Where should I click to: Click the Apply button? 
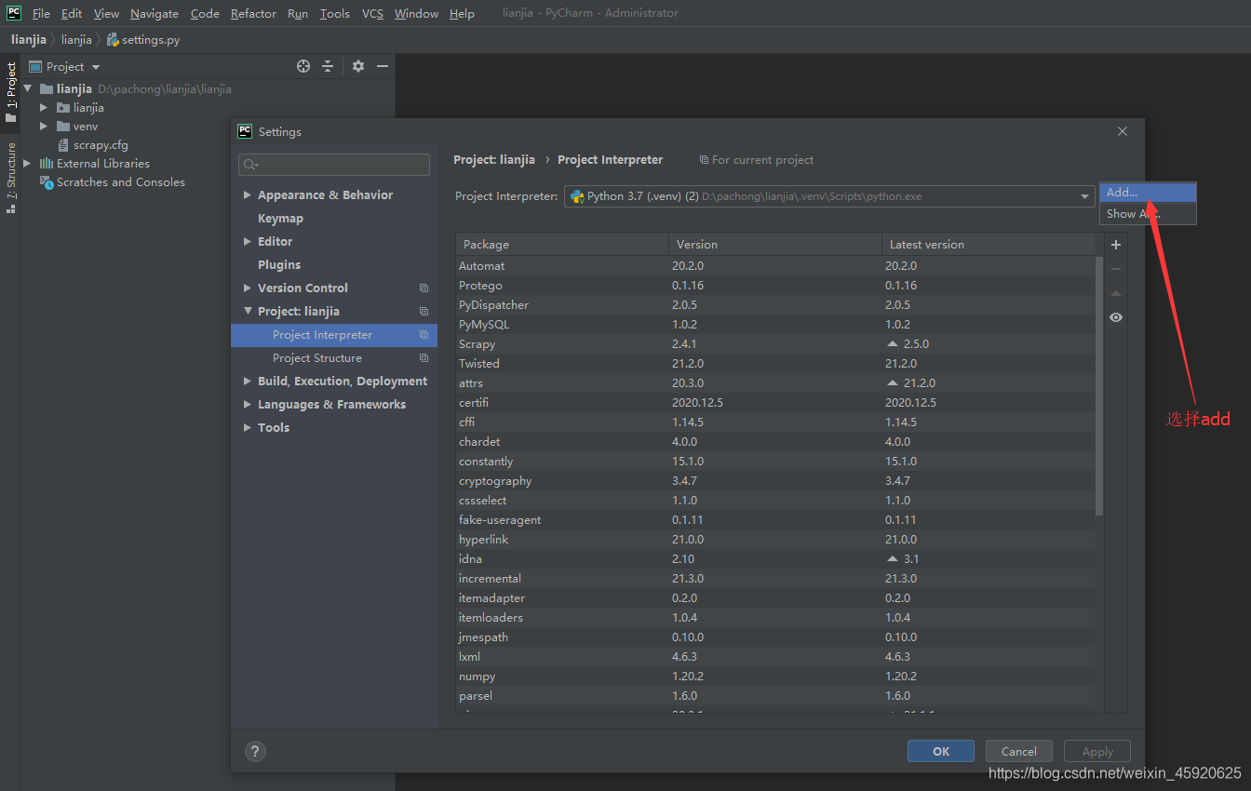click(1097, 751)
